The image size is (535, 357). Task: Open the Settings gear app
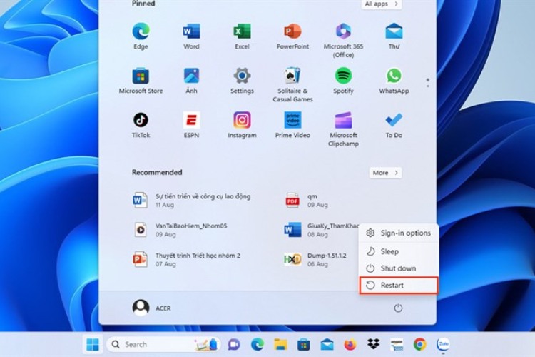coord(242,76)
